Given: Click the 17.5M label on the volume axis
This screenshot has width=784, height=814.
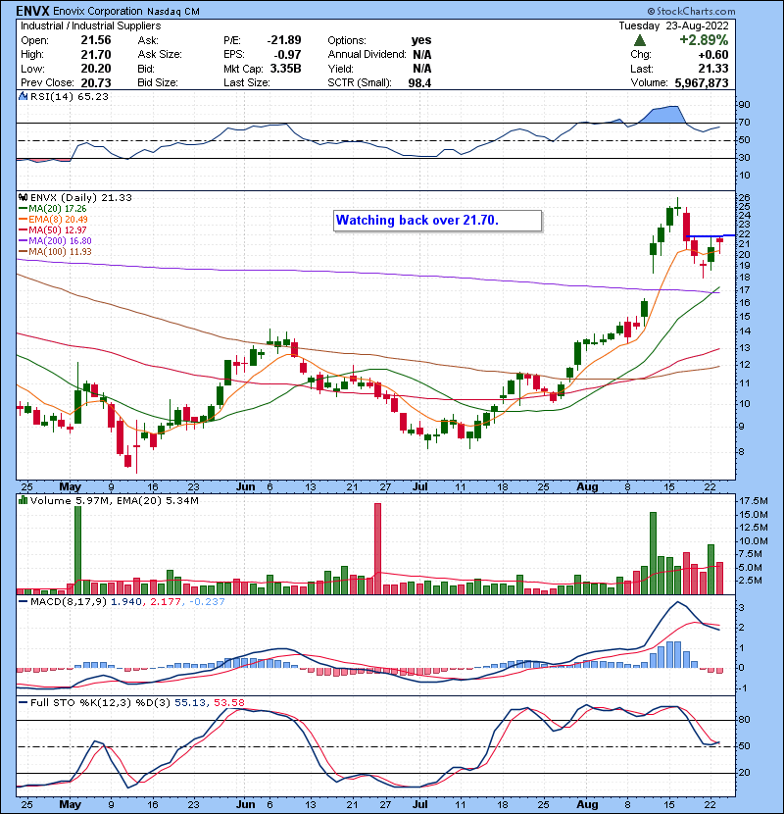Looking at the screenshot, I should coord(753,501).
